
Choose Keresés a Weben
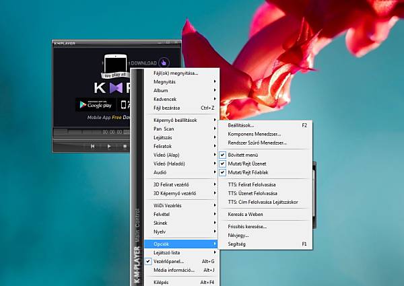[265, 214]
